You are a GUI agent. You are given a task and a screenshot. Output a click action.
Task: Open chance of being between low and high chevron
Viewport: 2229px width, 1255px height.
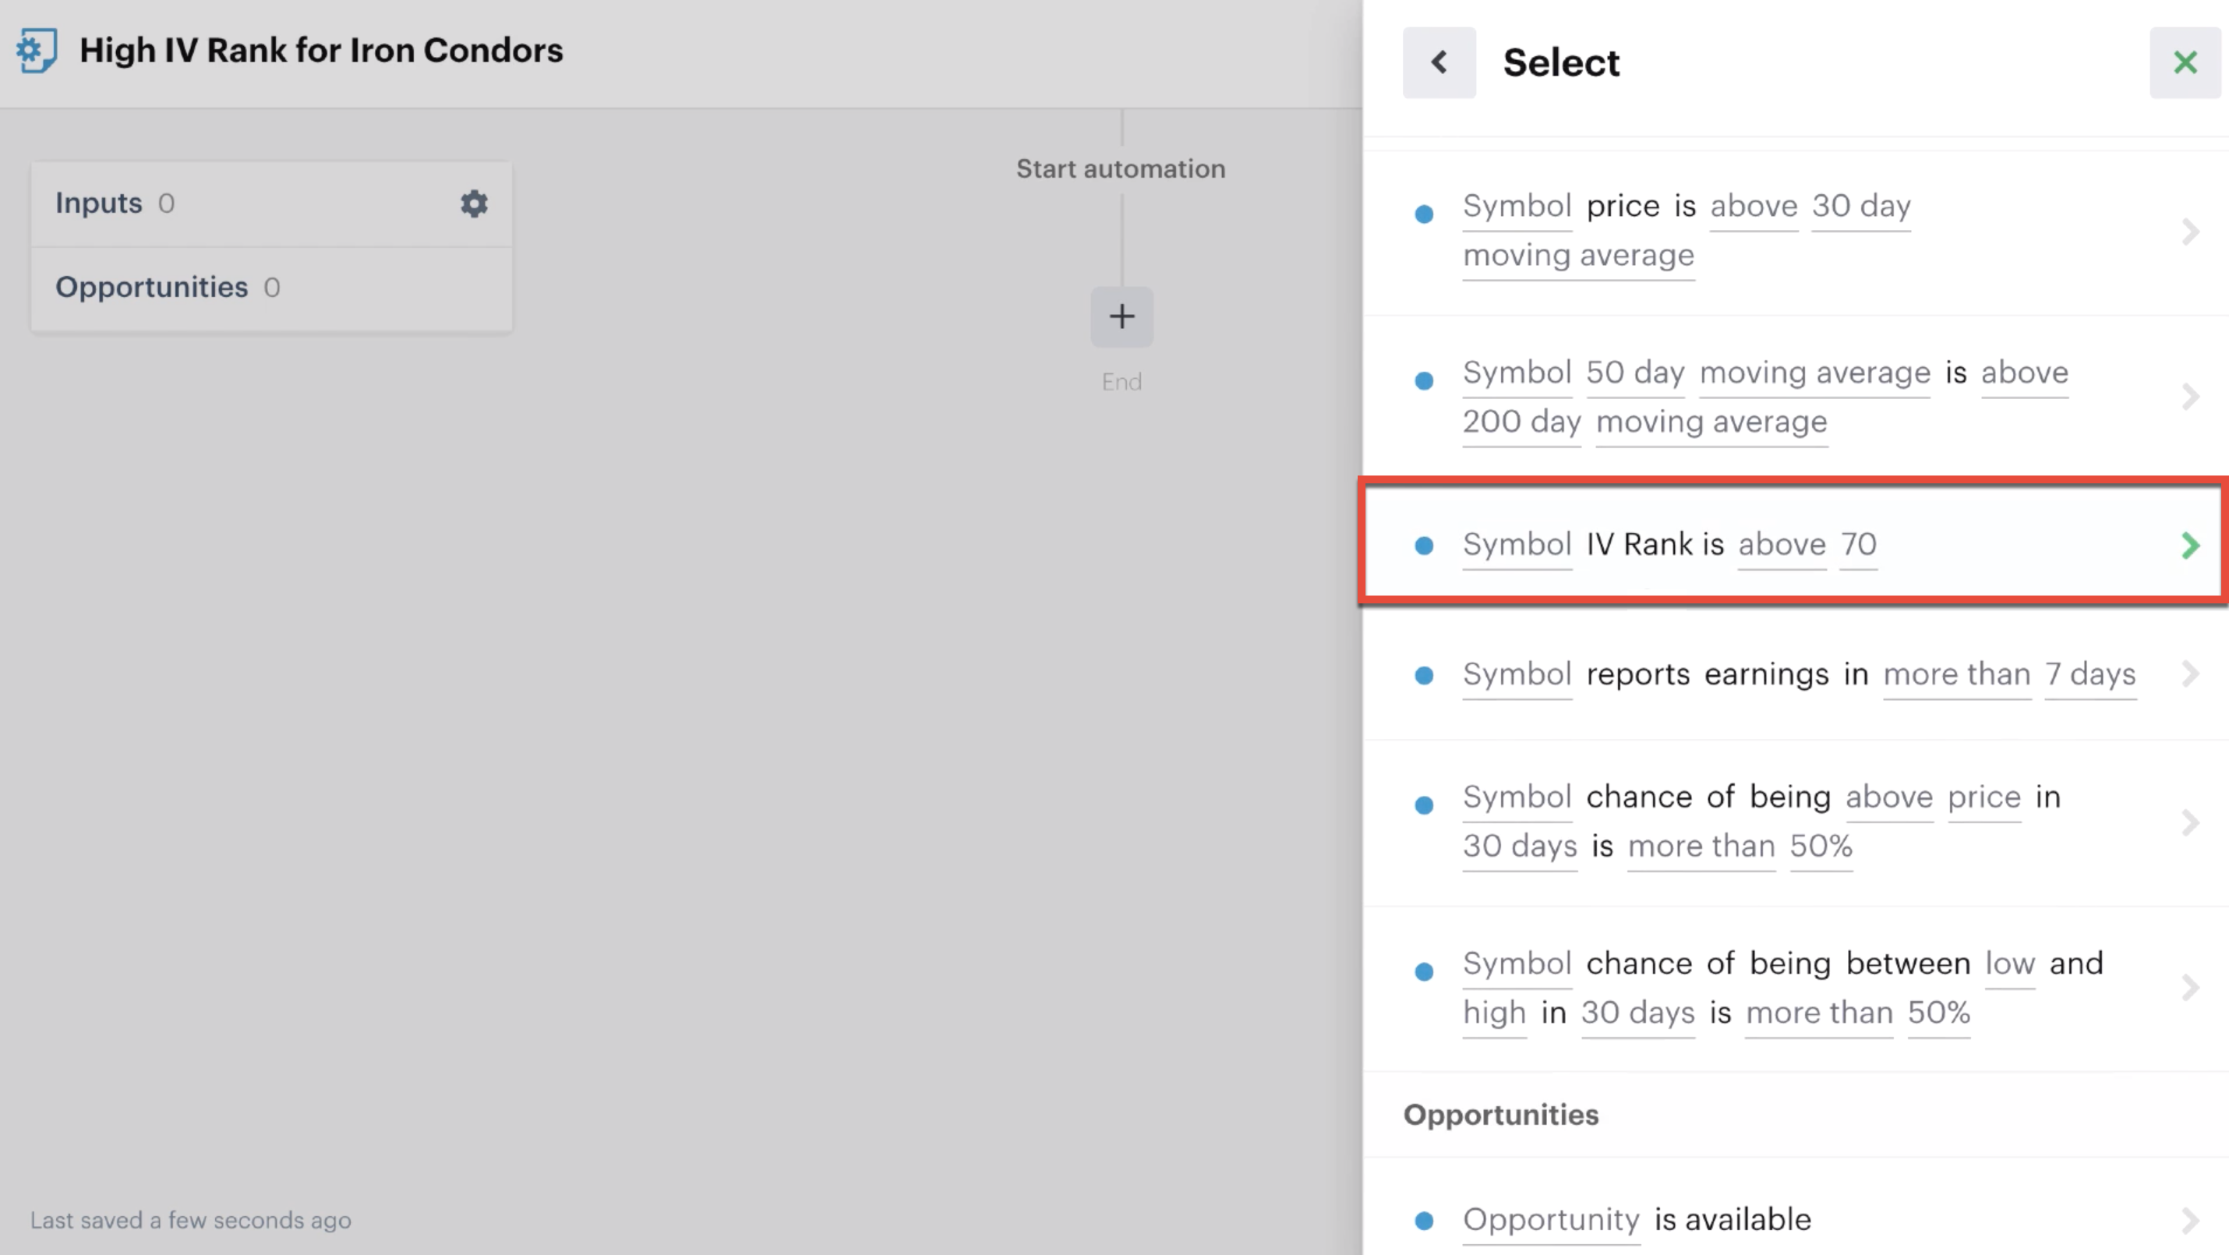coord(2190,988)
